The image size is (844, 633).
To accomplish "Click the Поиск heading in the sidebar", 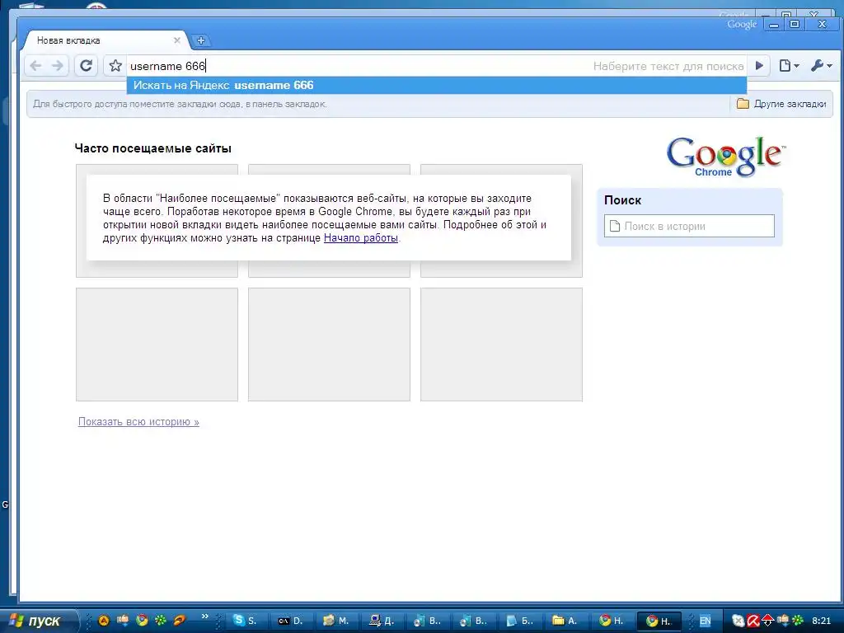I will click(x=623, y=200).
